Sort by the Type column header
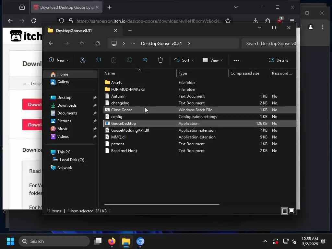The width and height of the screenshot is (332, 249). click(x=202, y=73)
